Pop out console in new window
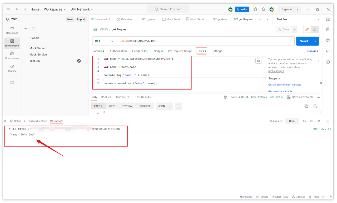 click(x=319, y=121)
